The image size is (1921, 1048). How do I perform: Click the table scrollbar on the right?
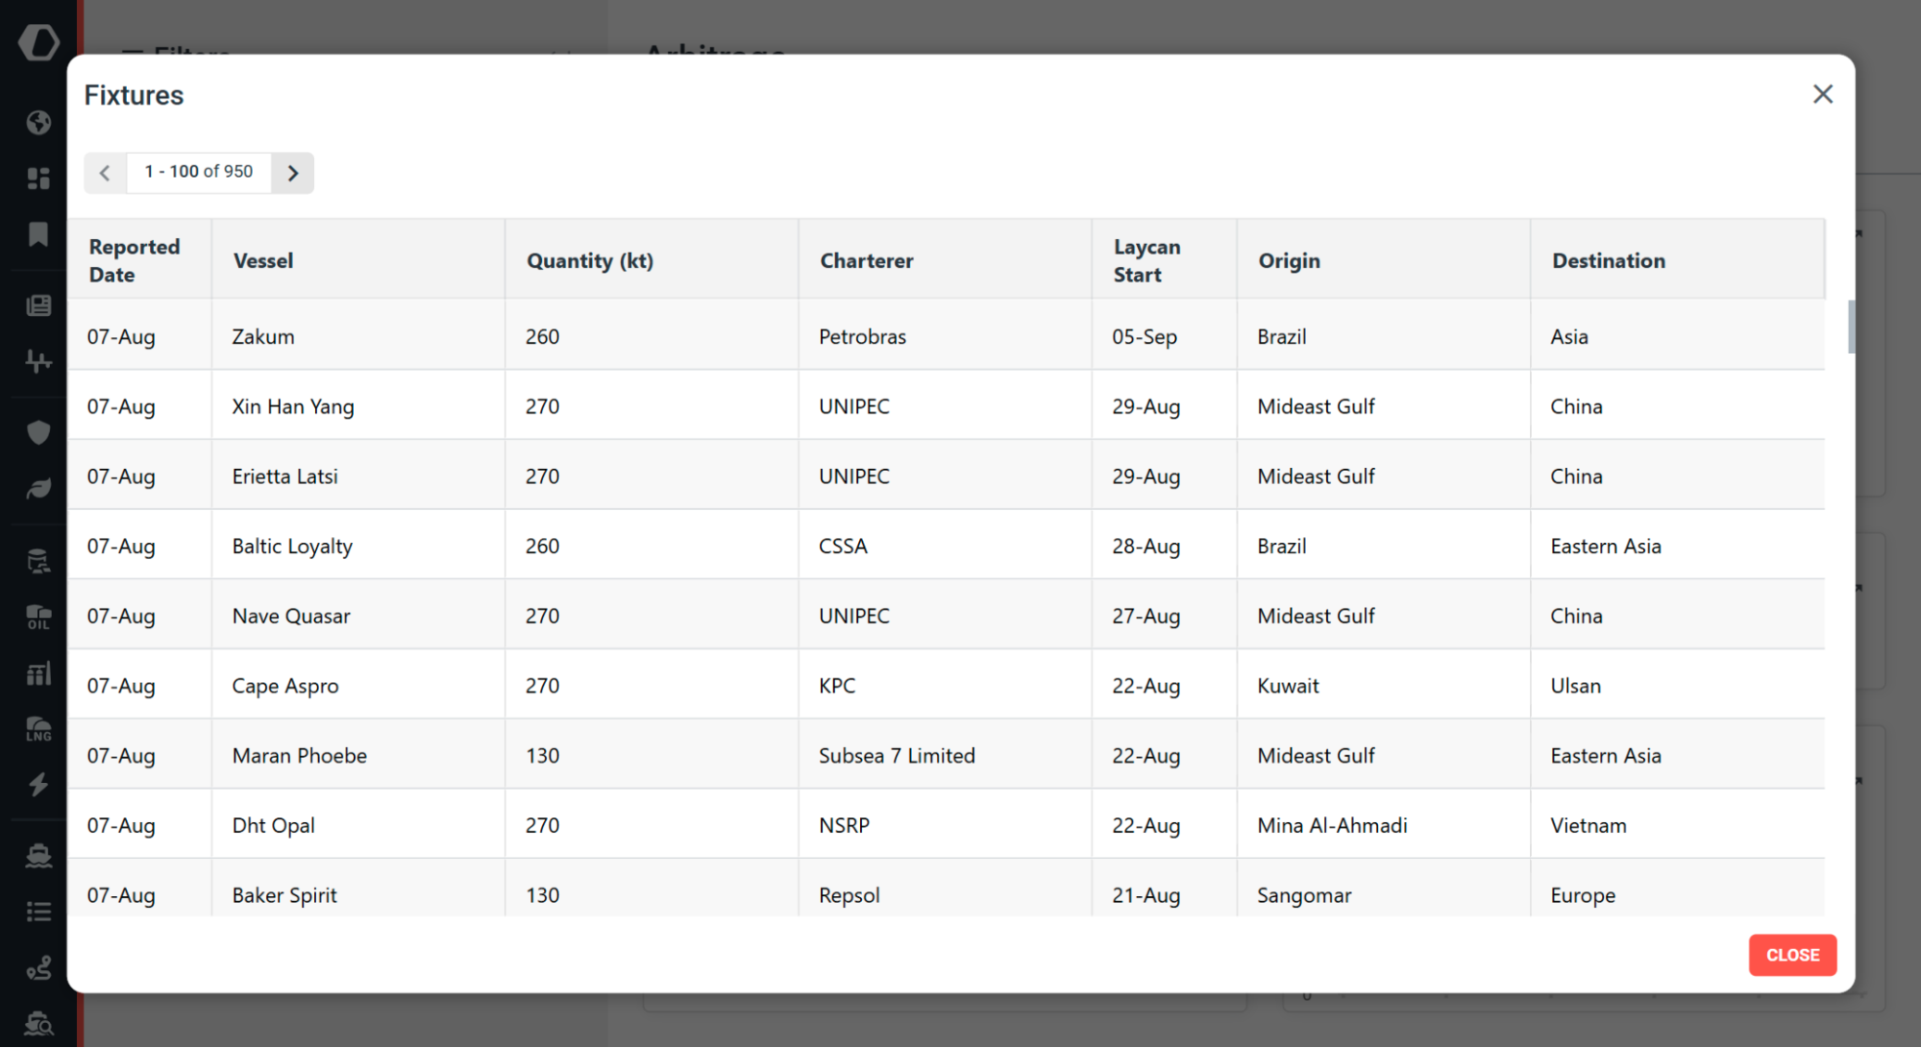click(1850, 327)
